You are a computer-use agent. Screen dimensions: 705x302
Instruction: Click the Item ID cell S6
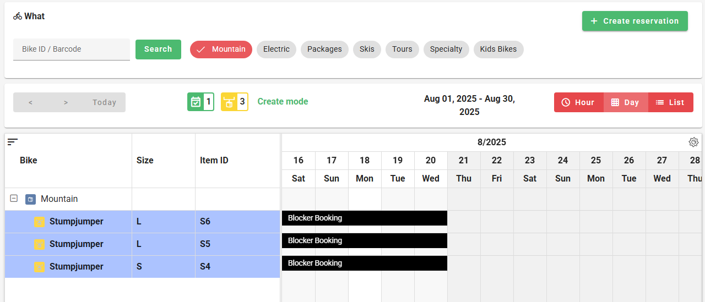(238, 222)
